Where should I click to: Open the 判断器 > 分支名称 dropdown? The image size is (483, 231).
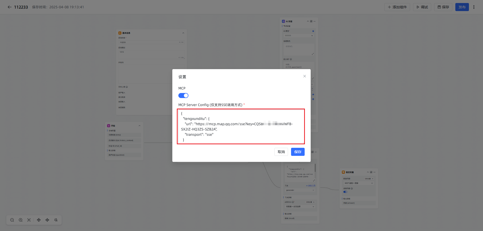click(300, 207)
